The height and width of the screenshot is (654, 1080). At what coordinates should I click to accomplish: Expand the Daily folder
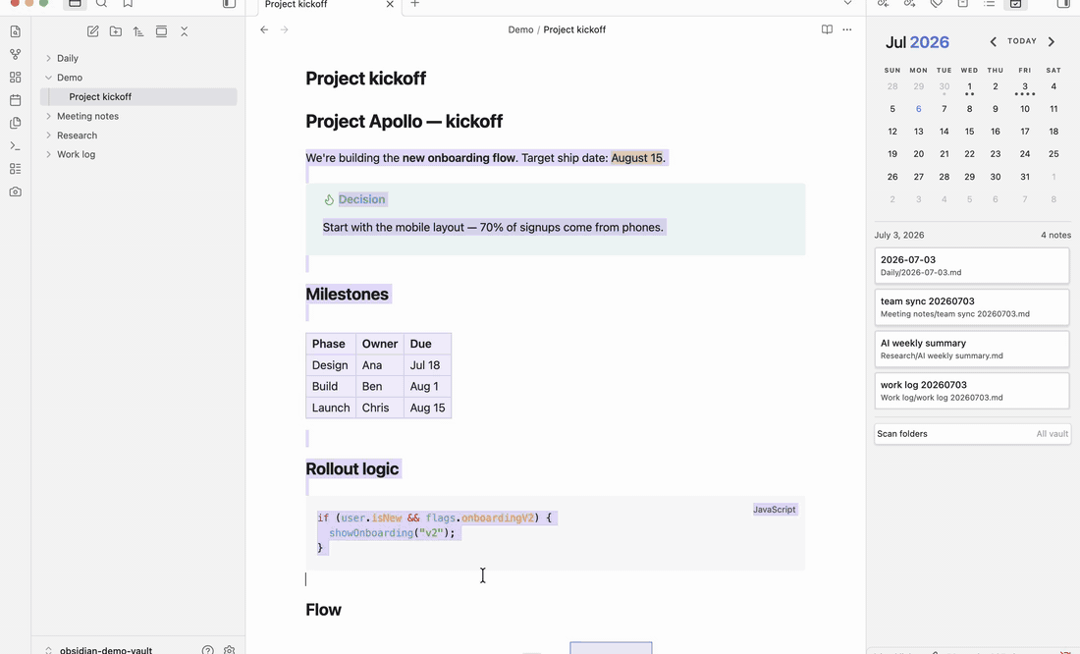click(48, 58)
